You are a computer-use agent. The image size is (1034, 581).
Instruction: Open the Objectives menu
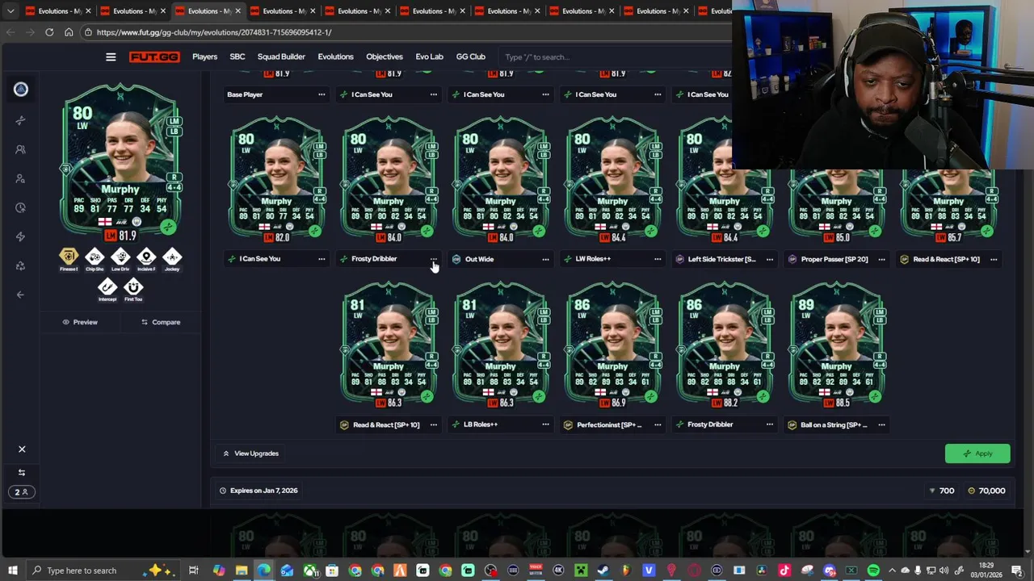click(x=385, y=56)
